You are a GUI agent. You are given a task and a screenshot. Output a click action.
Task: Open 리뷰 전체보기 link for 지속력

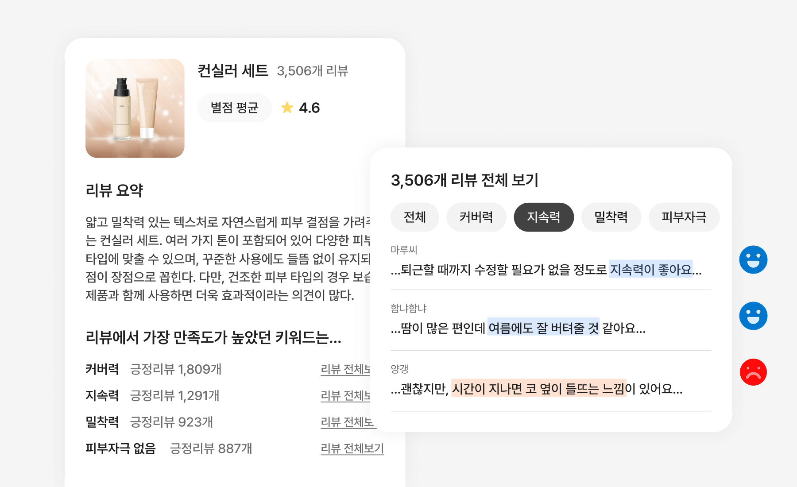tap(345, 396)
